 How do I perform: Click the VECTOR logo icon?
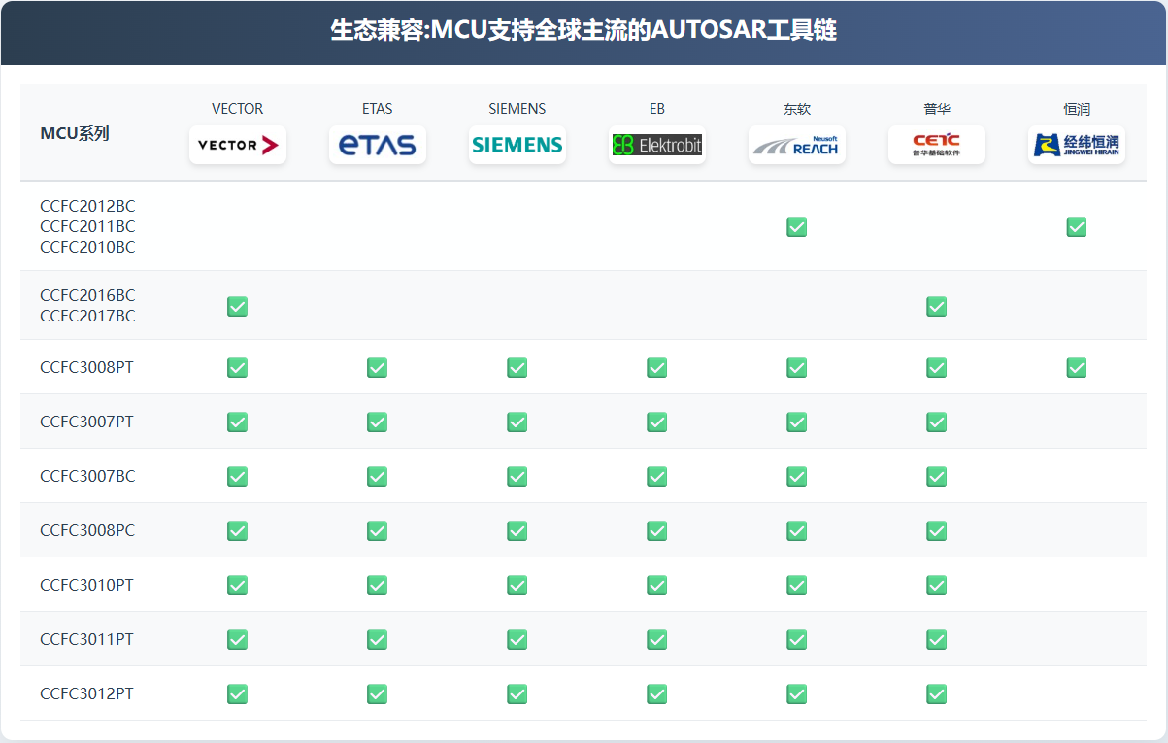(238, 145)
